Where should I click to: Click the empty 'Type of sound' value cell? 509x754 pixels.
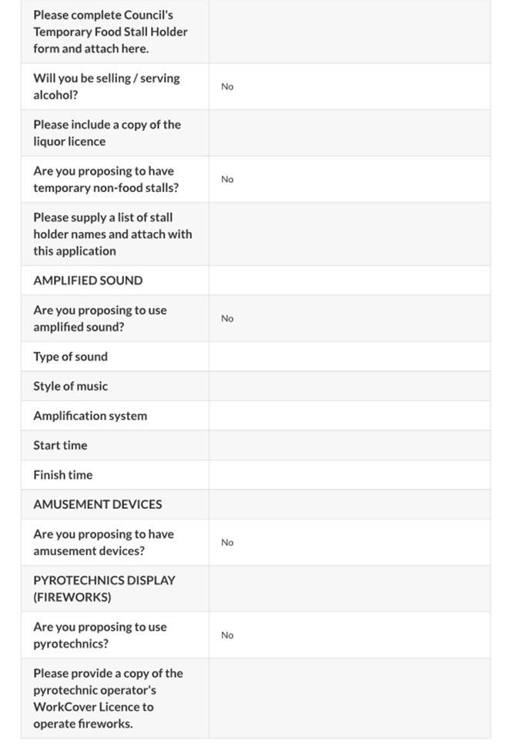[349, 356]
